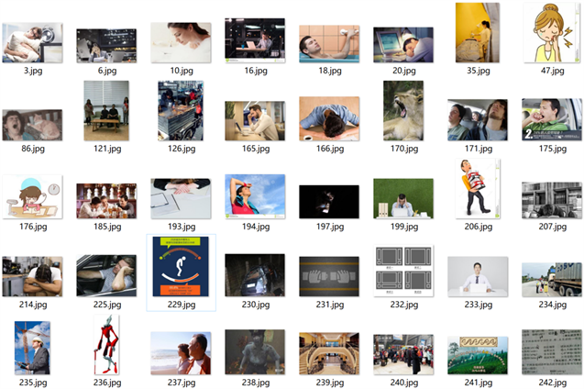Select the 170.jpg yawning lion thumbnail

pos(403,111)
